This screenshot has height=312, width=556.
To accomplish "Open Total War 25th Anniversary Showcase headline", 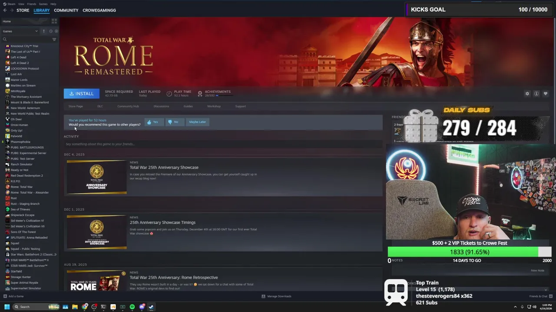I will coord(164,167).
